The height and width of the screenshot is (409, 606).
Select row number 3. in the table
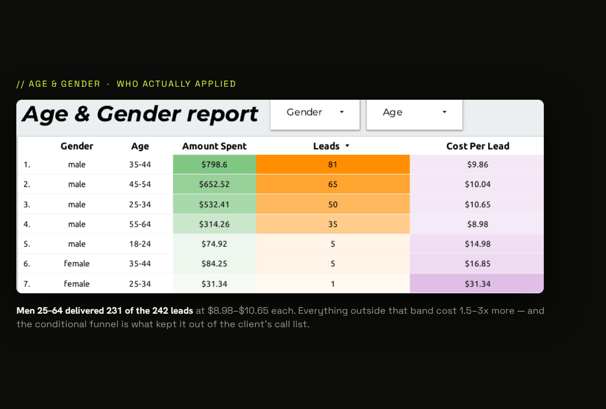click(x=27, y=204)
